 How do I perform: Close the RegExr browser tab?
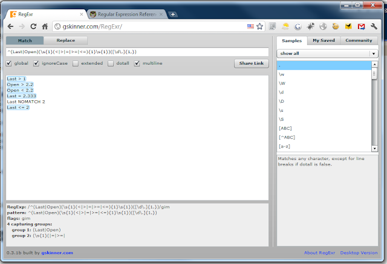coord(82,14)
